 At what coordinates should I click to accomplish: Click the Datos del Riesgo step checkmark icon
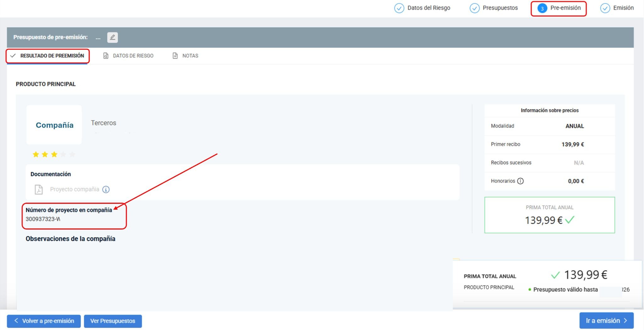coord(399,8)
